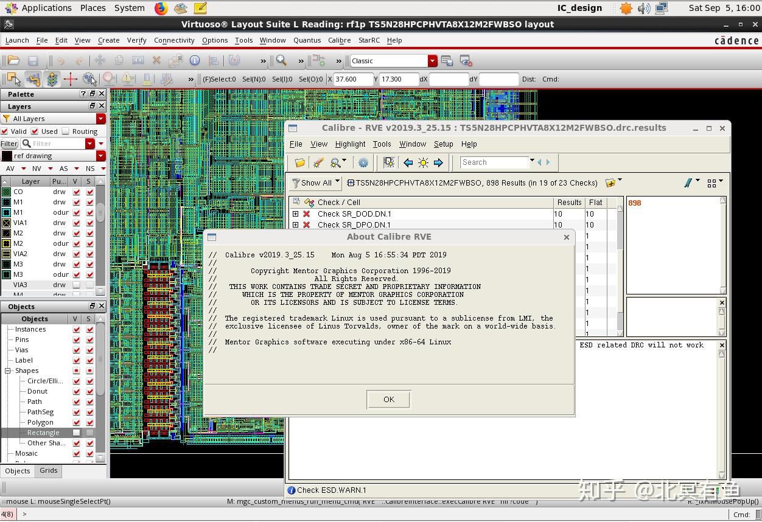762x522 pixels.
Task: Go to previous result with left arrow
Action: (x=408, y=162)
